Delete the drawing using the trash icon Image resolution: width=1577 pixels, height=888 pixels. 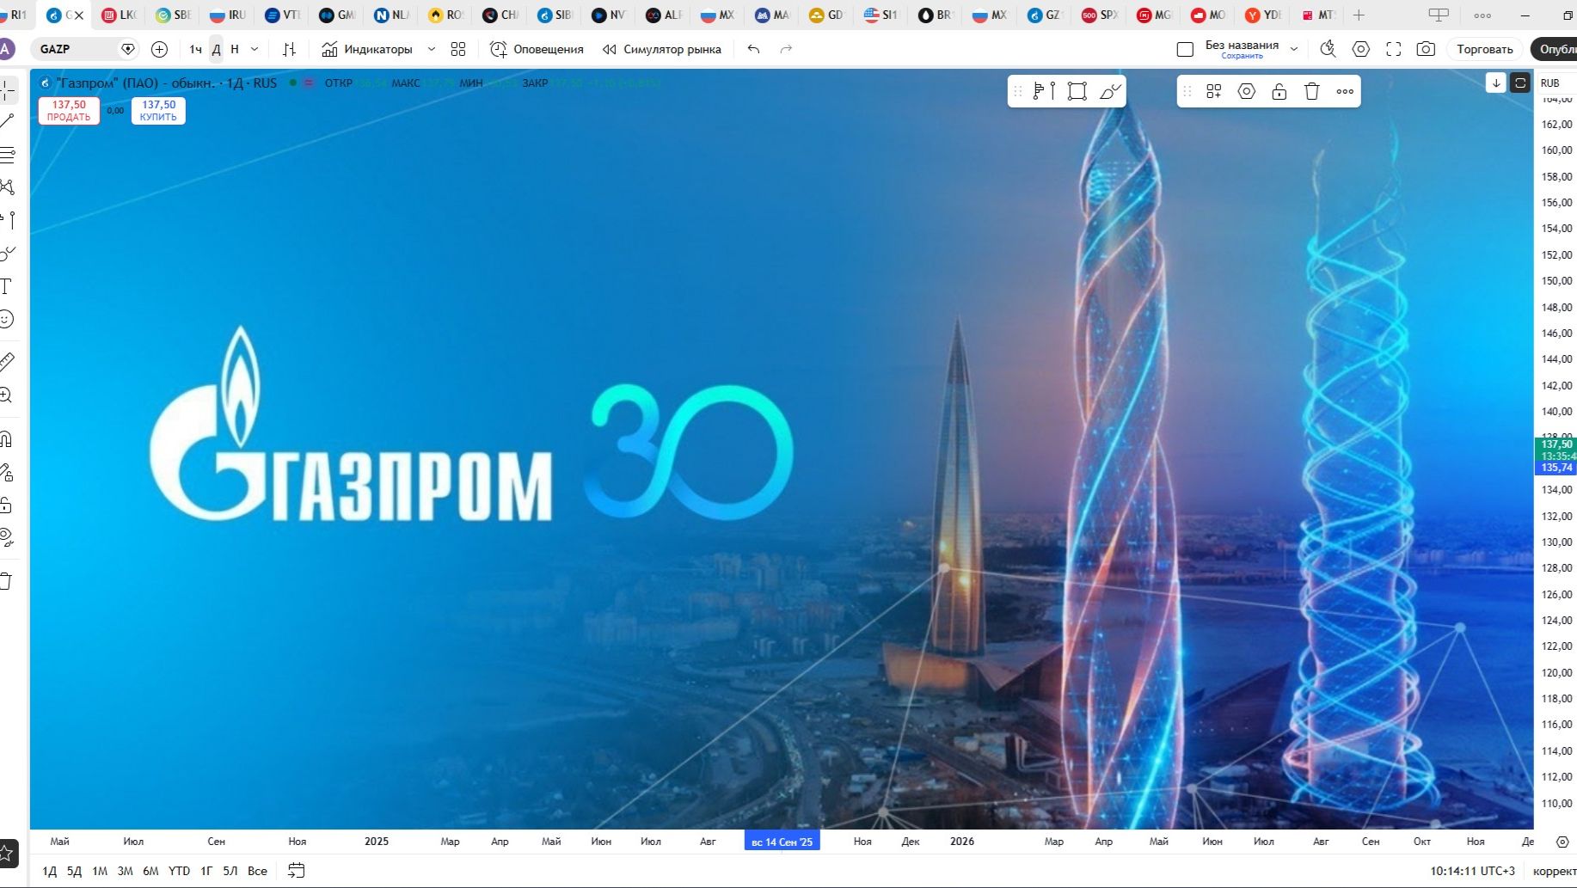pos(1312,90)
